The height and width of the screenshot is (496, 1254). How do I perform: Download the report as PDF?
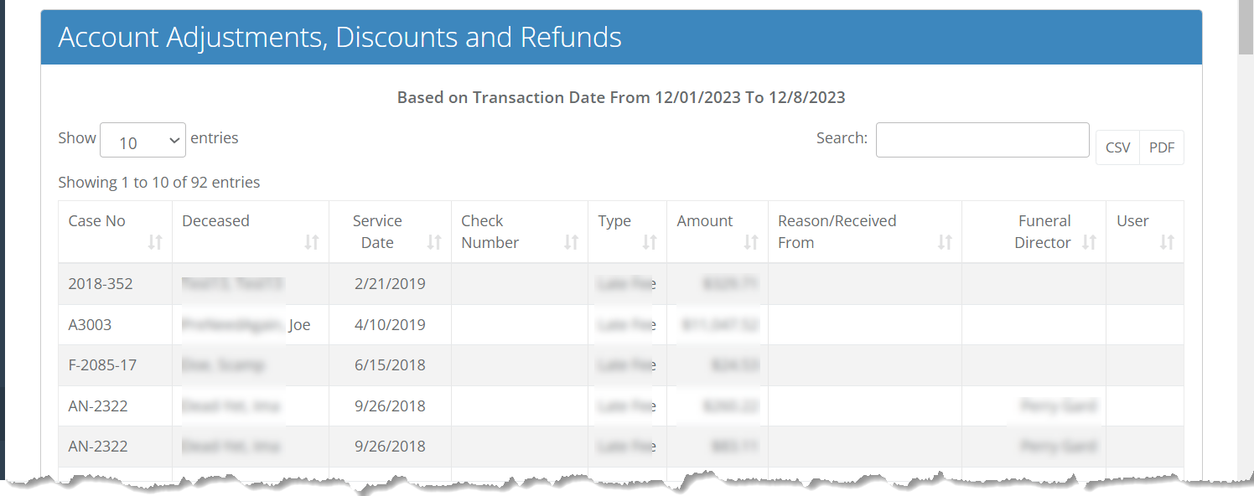click(1162, 147)
